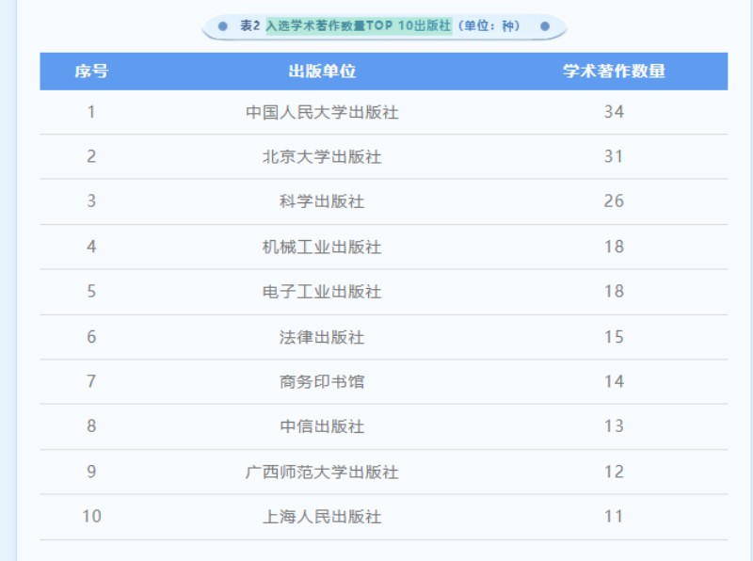753x561 pixels.
Task: Click the table title '表2 入选学术著作数量TOP 10出版社'
Action: 345,25
